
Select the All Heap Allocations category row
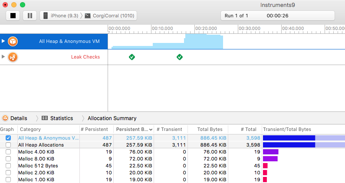41,145
